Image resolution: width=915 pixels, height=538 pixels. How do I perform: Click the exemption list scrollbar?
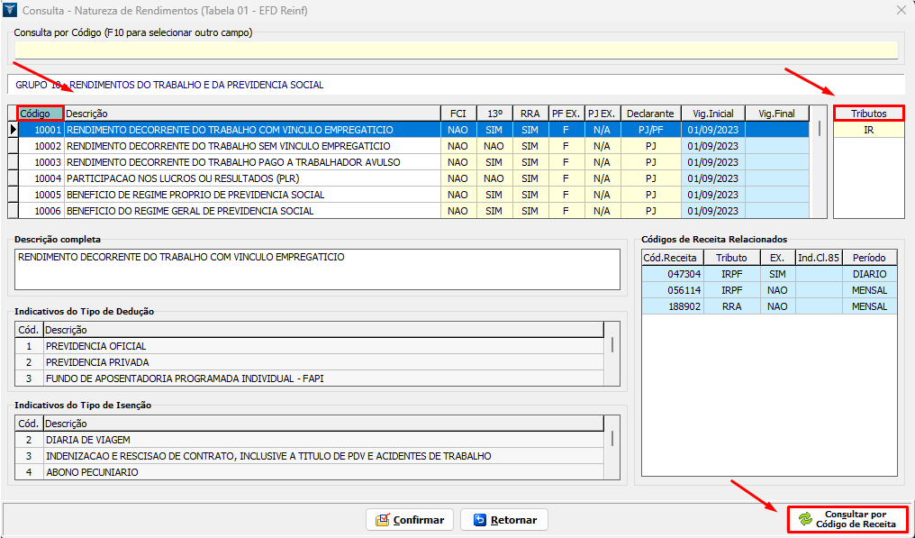613,439
